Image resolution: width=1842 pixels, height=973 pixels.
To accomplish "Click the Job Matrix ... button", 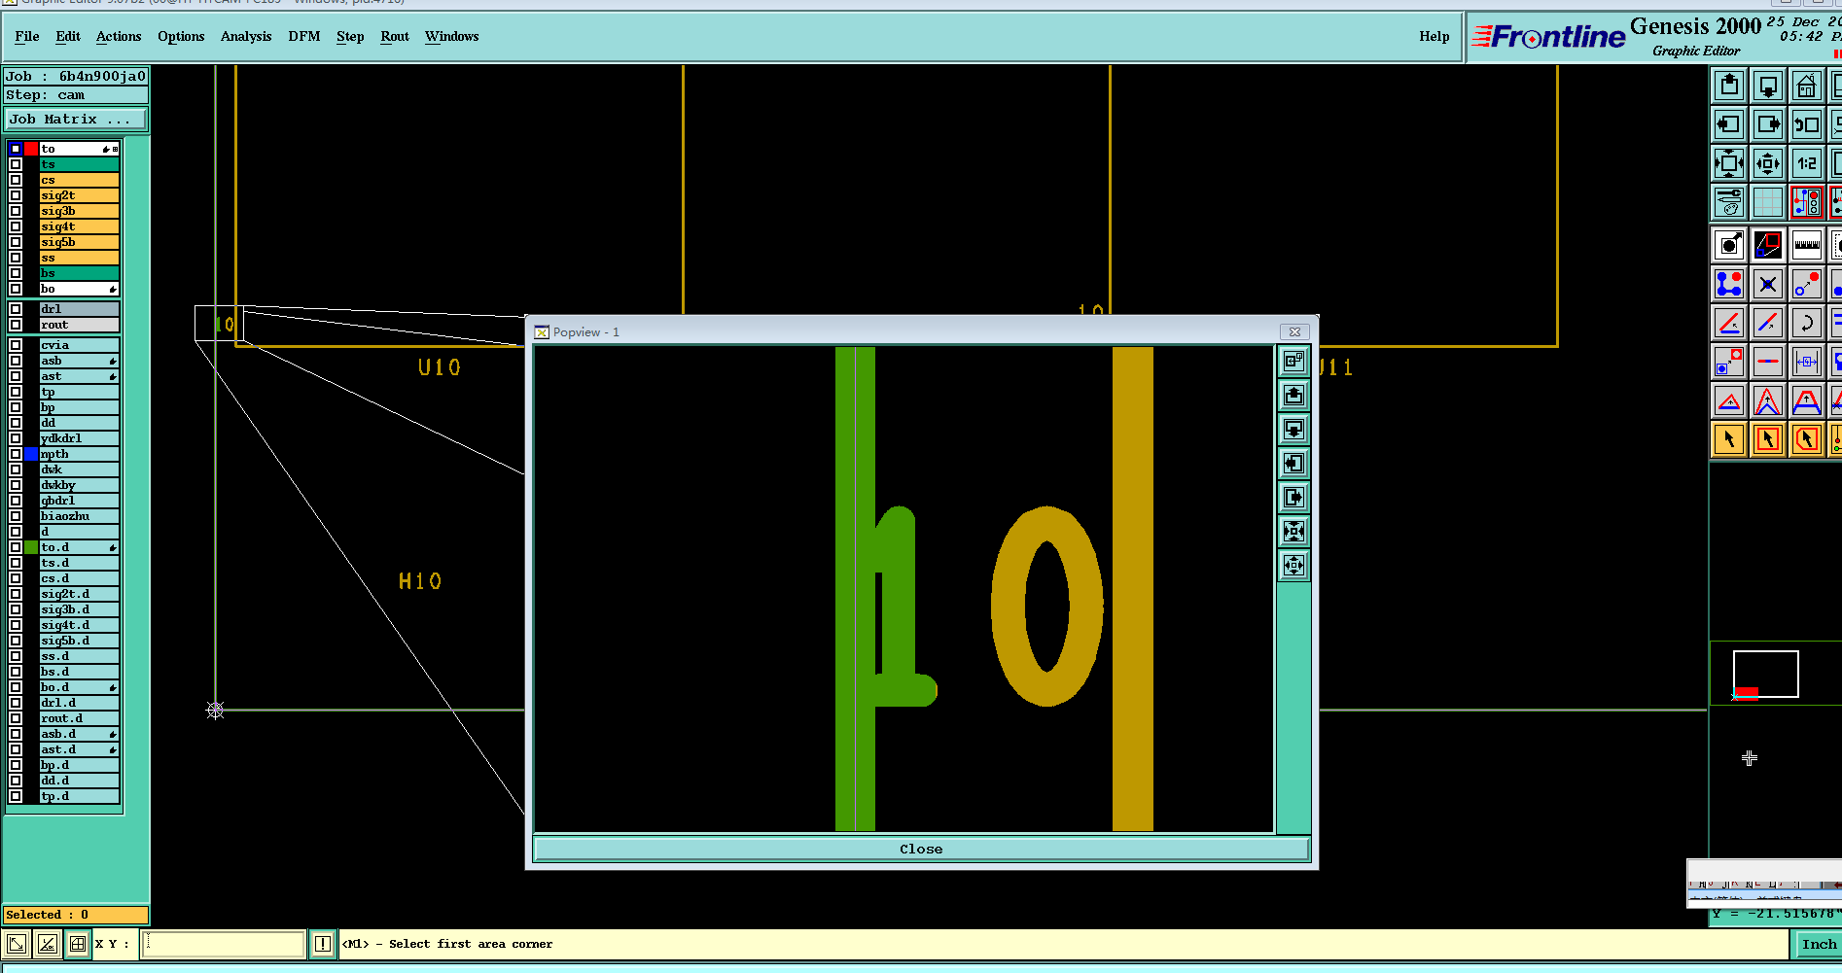I will pos(76,120).
